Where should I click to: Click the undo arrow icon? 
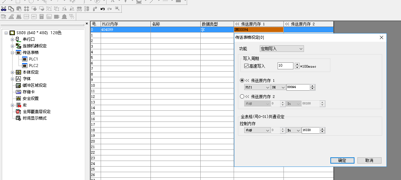click(x=102, y=9)
